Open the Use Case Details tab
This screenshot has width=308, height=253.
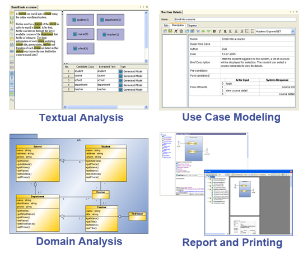click(171, 12)
